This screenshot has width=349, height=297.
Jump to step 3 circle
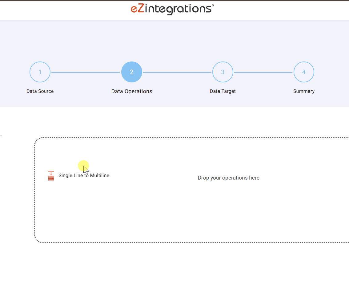[x=223, y=72]
